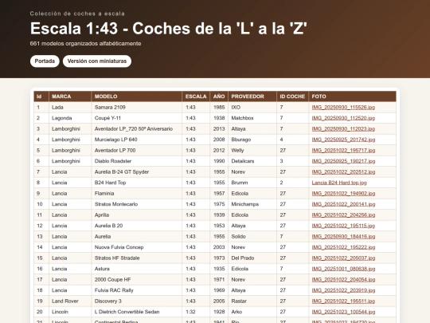Viewport: 430px width, 323px height.
Task: Select Aventador LP_720 50º Aniversario cell
Action: pos(137,129)
